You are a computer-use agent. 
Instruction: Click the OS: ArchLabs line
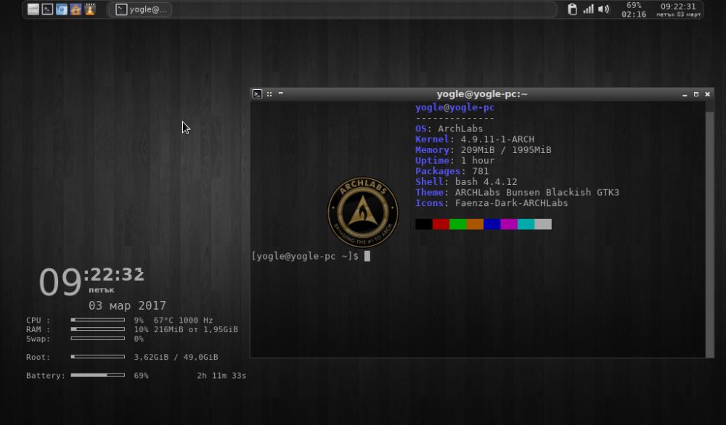449,128
